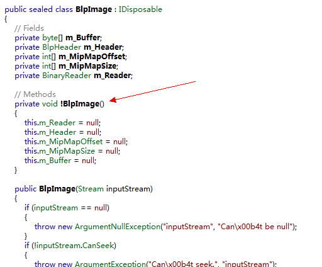Select the bold m_Buffer field declaration

83,38
